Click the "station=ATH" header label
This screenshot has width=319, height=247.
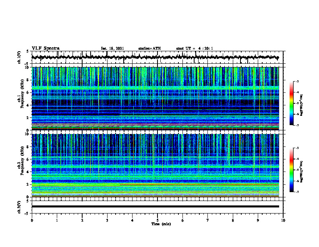[149, 48]
